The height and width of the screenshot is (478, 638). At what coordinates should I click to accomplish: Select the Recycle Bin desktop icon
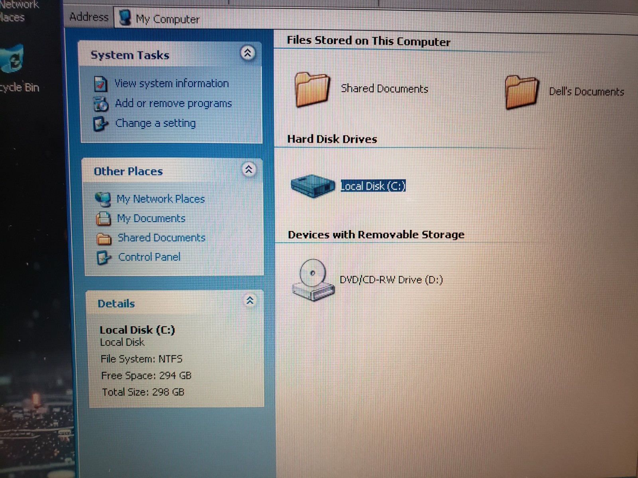point(12,59)
